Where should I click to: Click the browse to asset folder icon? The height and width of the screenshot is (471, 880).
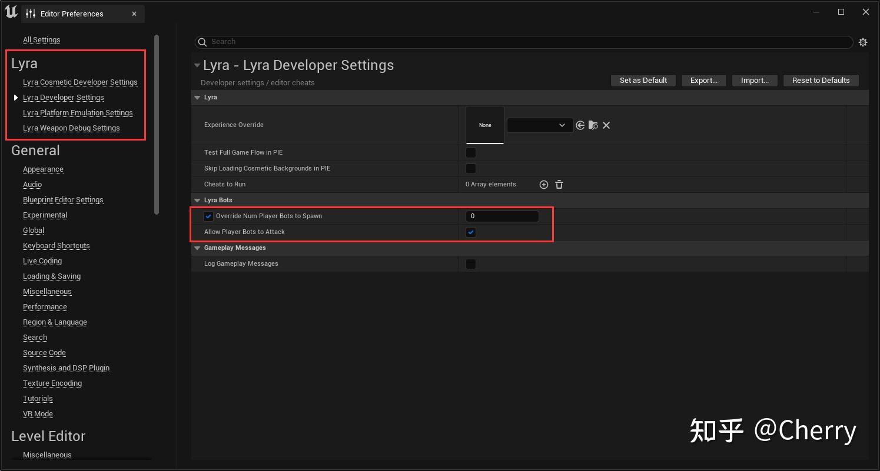coord(593,125)
